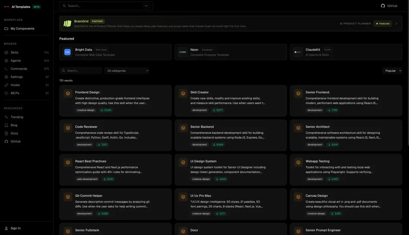Click the GitHub icon in top-right header
The image size is (409, 235).
point(383,6)
